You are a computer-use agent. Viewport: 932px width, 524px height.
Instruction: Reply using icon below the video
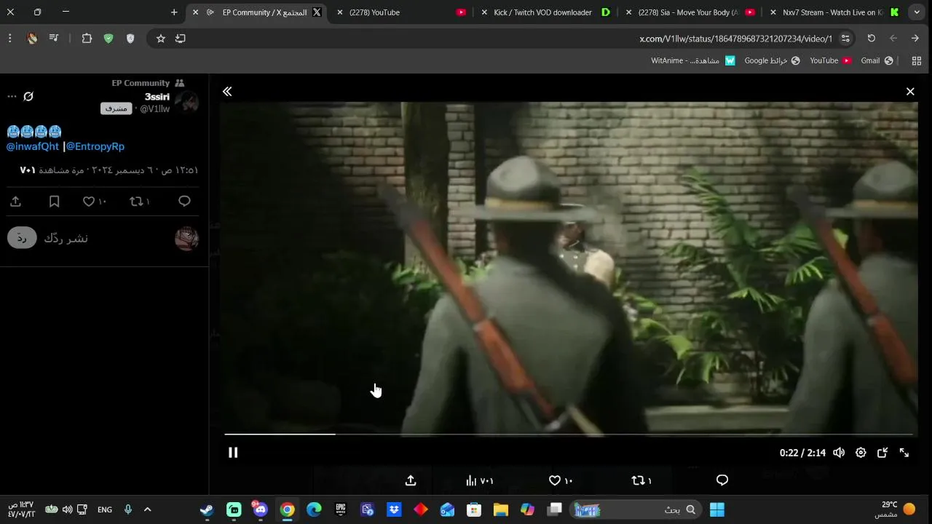722,480
